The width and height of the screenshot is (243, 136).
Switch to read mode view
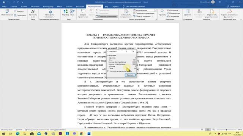[x=202, y=130]
